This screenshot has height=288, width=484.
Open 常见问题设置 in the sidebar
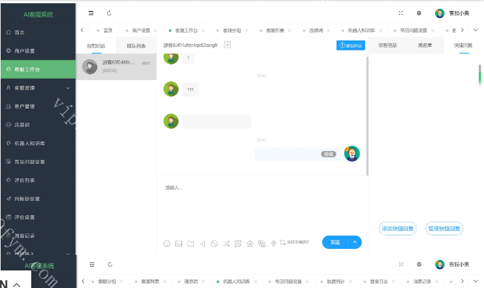coord(38,162)
